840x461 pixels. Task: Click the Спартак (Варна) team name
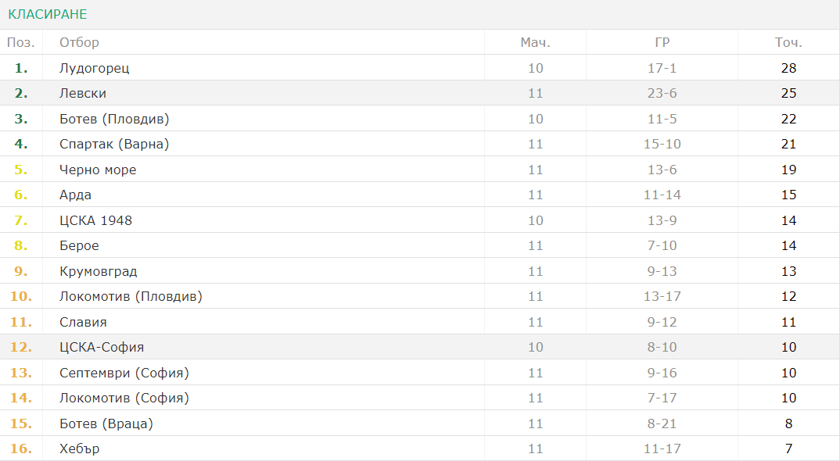coord(114,144)
